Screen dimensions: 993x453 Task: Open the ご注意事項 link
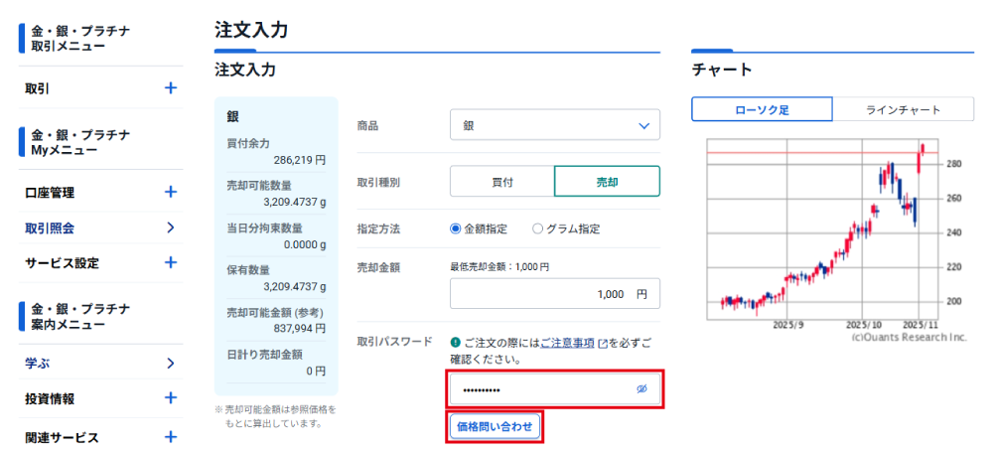coord(567,343)
